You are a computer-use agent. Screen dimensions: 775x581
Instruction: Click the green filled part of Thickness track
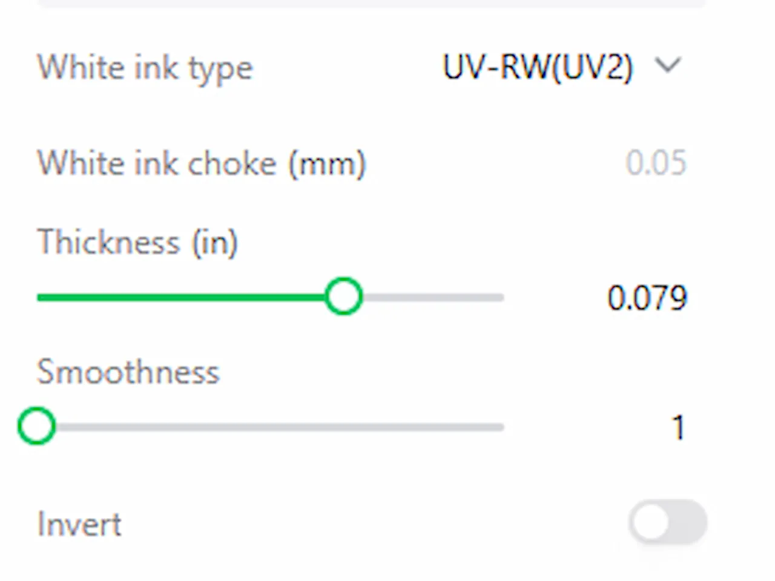coord(182,297)
